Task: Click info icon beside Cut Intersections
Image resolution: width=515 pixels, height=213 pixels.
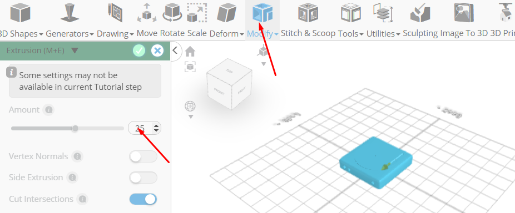Action: 83,199
